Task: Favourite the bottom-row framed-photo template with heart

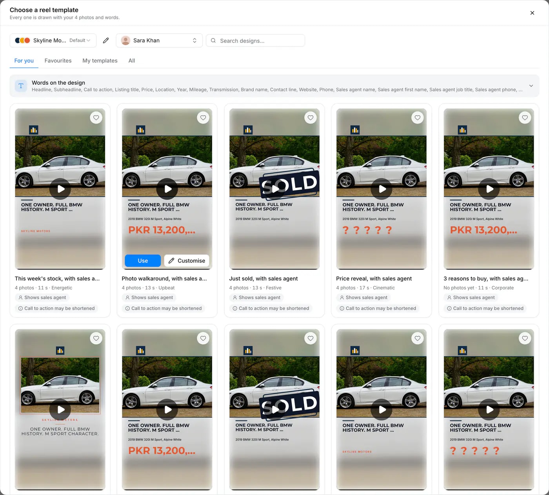Action: (96, 338)
